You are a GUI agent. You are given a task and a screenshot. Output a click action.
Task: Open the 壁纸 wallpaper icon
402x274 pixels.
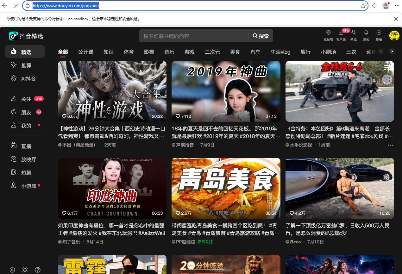pos(354,35)
